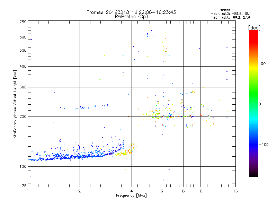Click the 'mean, sd,X: 89.2, 27.6' line
277x208 pixels.
click(230, 17)
